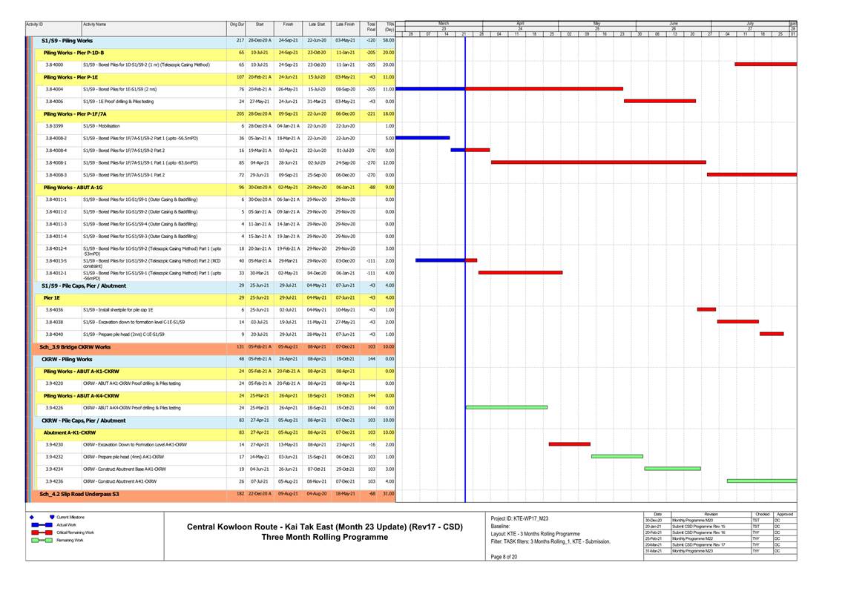
Task: Click the Orig Dur column header
Action: coord(237,25)
